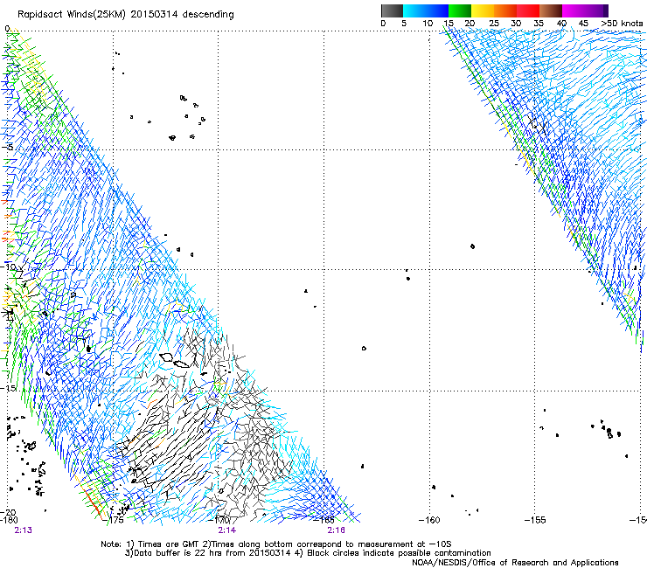647x568 pixels.
Task: Click the purple 2:13 time label
Action: [x=23, y=530]
